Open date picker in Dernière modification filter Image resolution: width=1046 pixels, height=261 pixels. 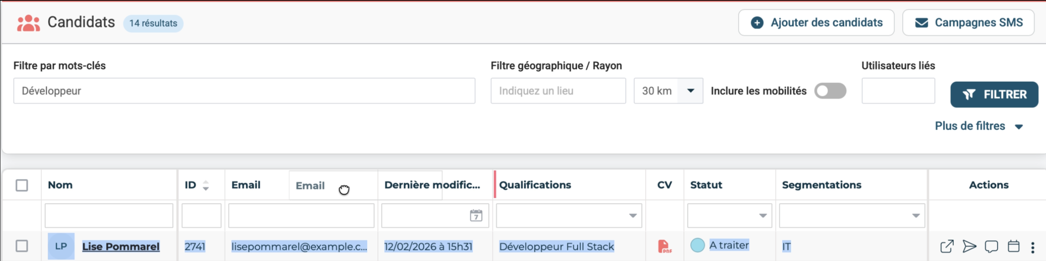coord(476,215)
